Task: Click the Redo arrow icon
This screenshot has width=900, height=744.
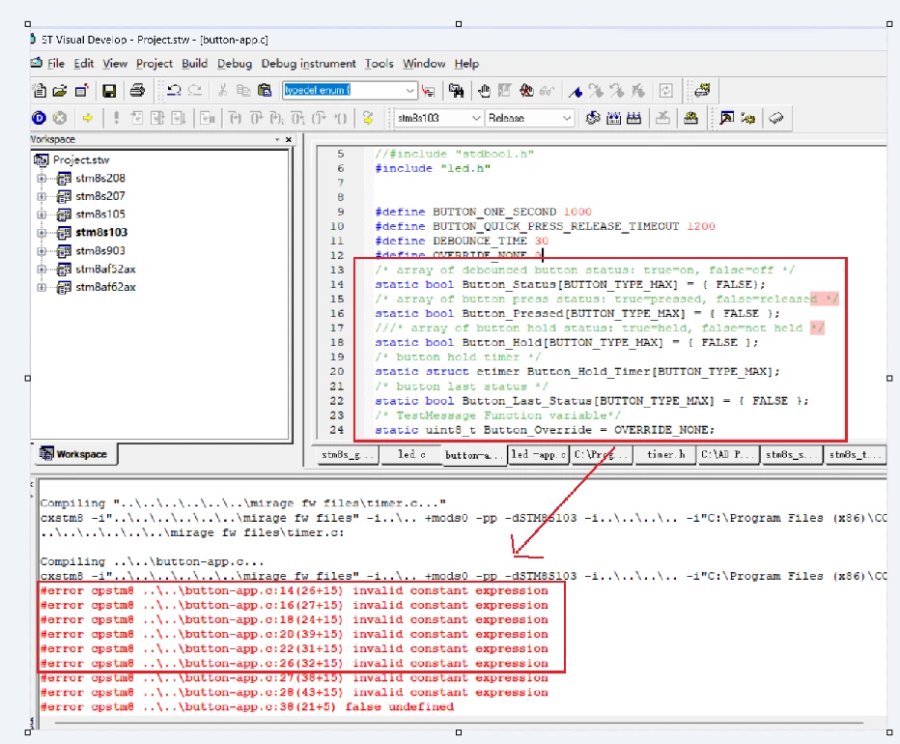Action: click(x=195, y=90)
